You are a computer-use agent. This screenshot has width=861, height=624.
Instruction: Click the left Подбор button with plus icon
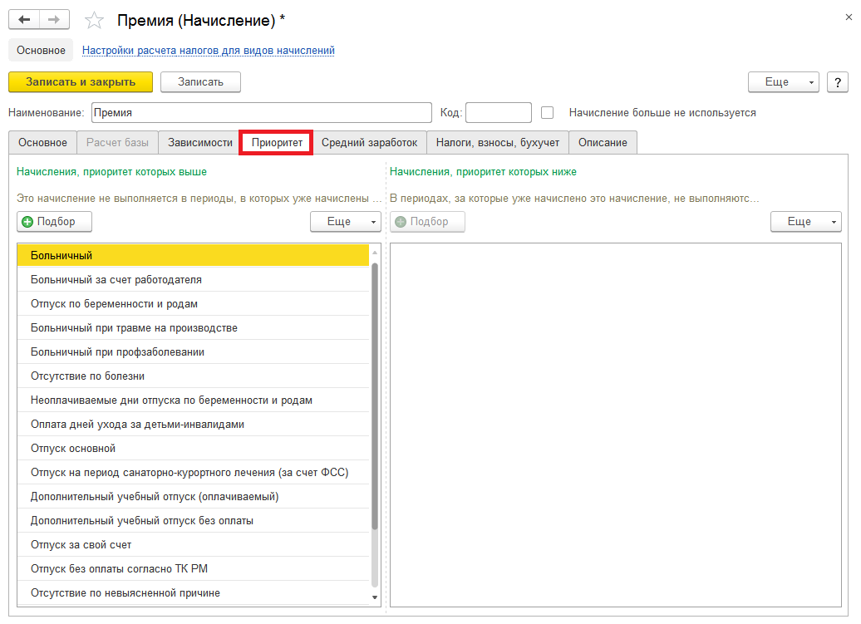(54, 222)
